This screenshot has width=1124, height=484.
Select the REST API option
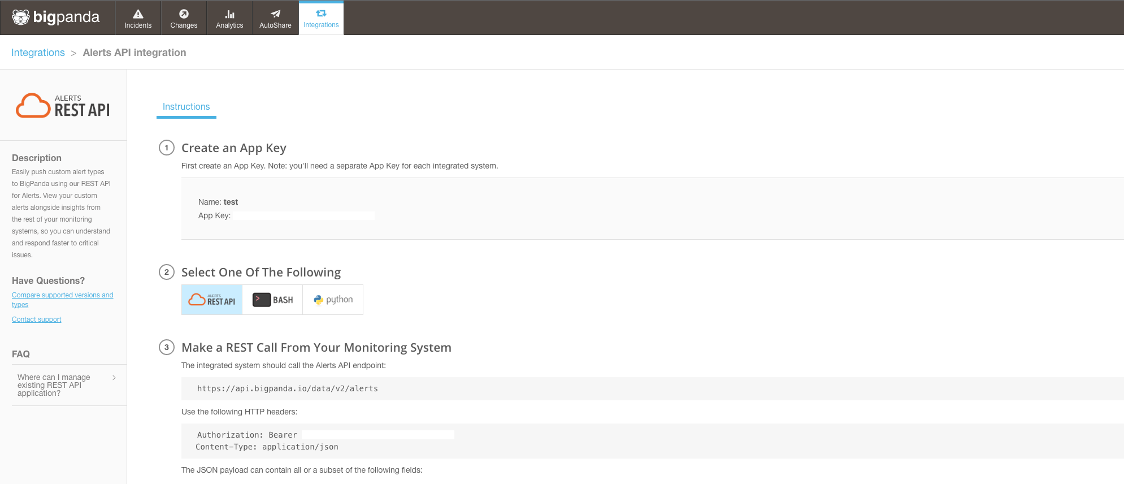coord(212,300)
